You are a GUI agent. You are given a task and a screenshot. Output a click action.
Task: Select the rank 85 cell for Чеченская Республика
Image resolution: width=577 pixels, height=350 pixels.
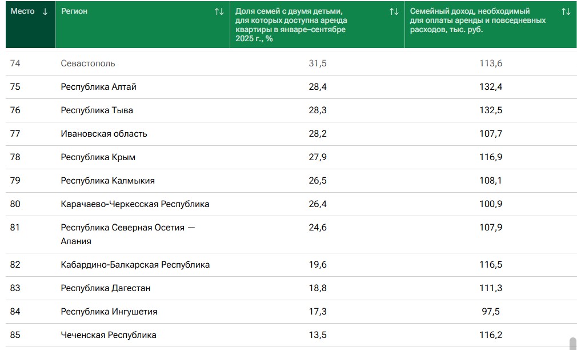(15, 335)
